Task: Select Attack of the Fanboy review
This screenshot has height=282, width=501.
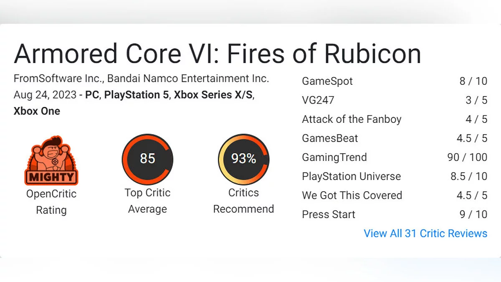Action: tap(351, 119)
